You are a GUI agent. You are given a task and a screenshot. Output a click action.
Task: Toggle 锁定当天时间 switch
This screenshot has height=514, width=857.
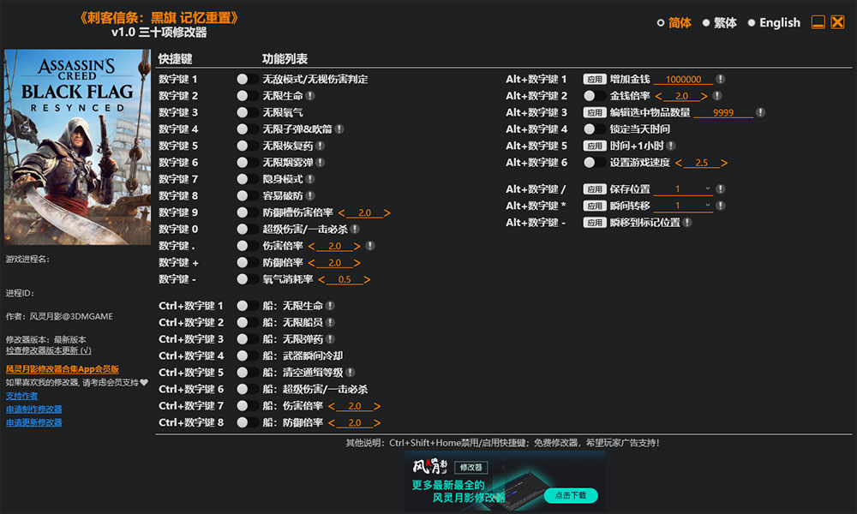point(594,128)
